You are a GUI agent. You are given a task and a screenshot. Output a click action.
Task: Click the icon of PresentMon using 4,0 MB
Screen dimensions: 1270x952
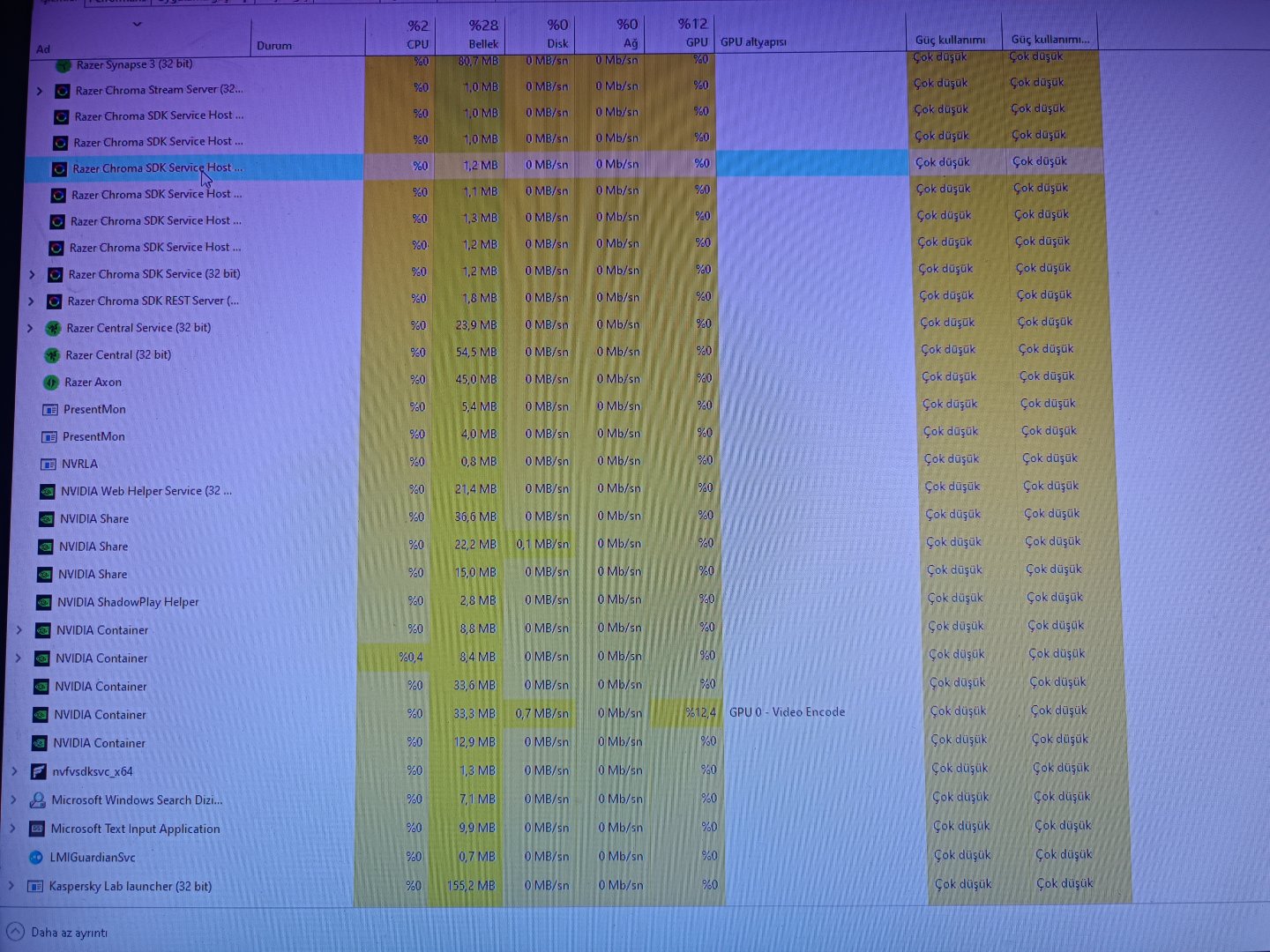[x=49, y=437]
